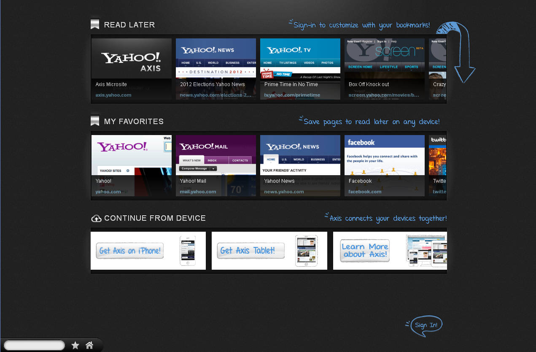The image size is (536, 352).
Task: Click the Continue From Device cloud icon
Action: click(96, 218)
